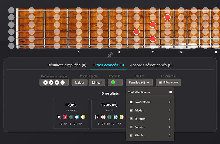Tick the Tout sélectionner checkbox
This screenshot has width=220, height=144.
(171, 92)
